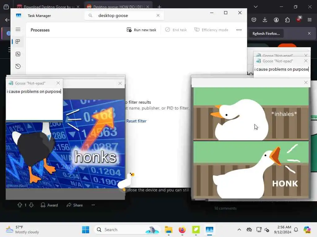Click End task button
This screenshot has width=317, height=237.
coord(176,30)
